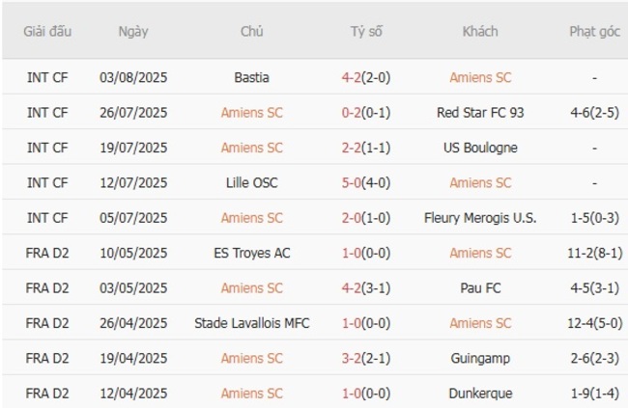The height and width of the screenshot is (408, 628).
Task: Click the Lille OSC team name
Action: pyautogui.click(x=251, y=182)
